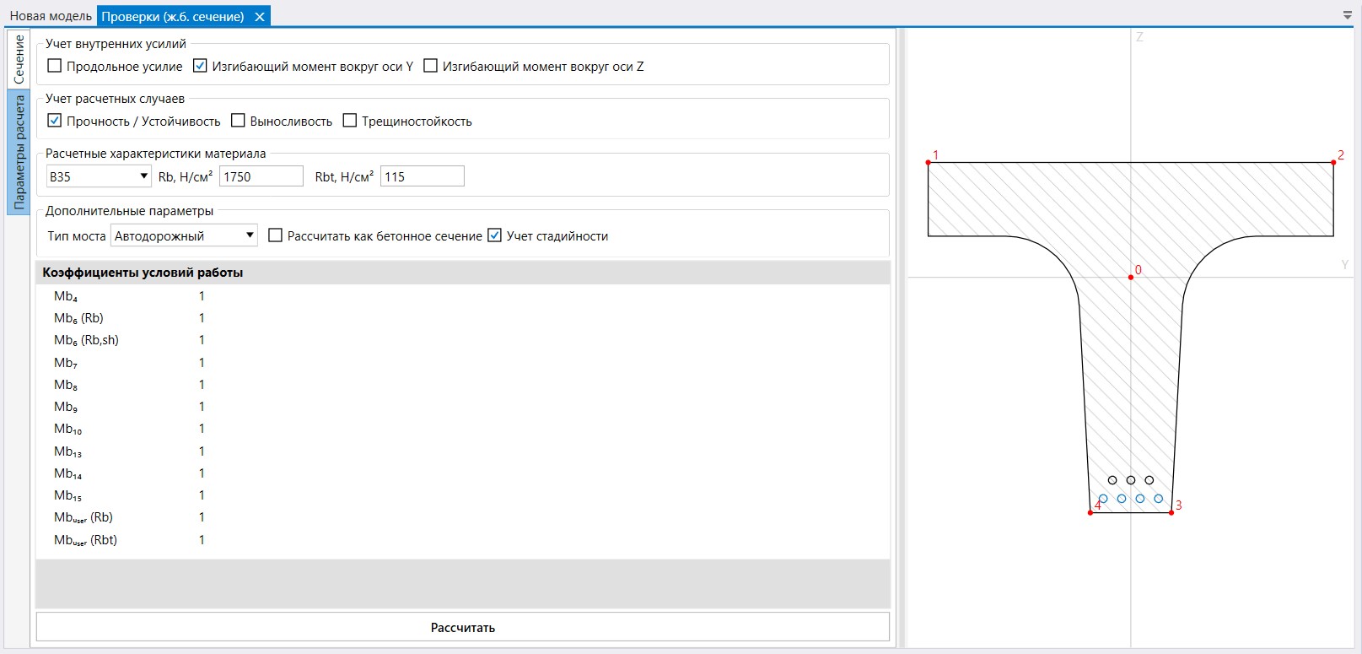Click the Рассчитать button
The image size is (1362, 654).
pyautogui.click(x=463, y=627)
